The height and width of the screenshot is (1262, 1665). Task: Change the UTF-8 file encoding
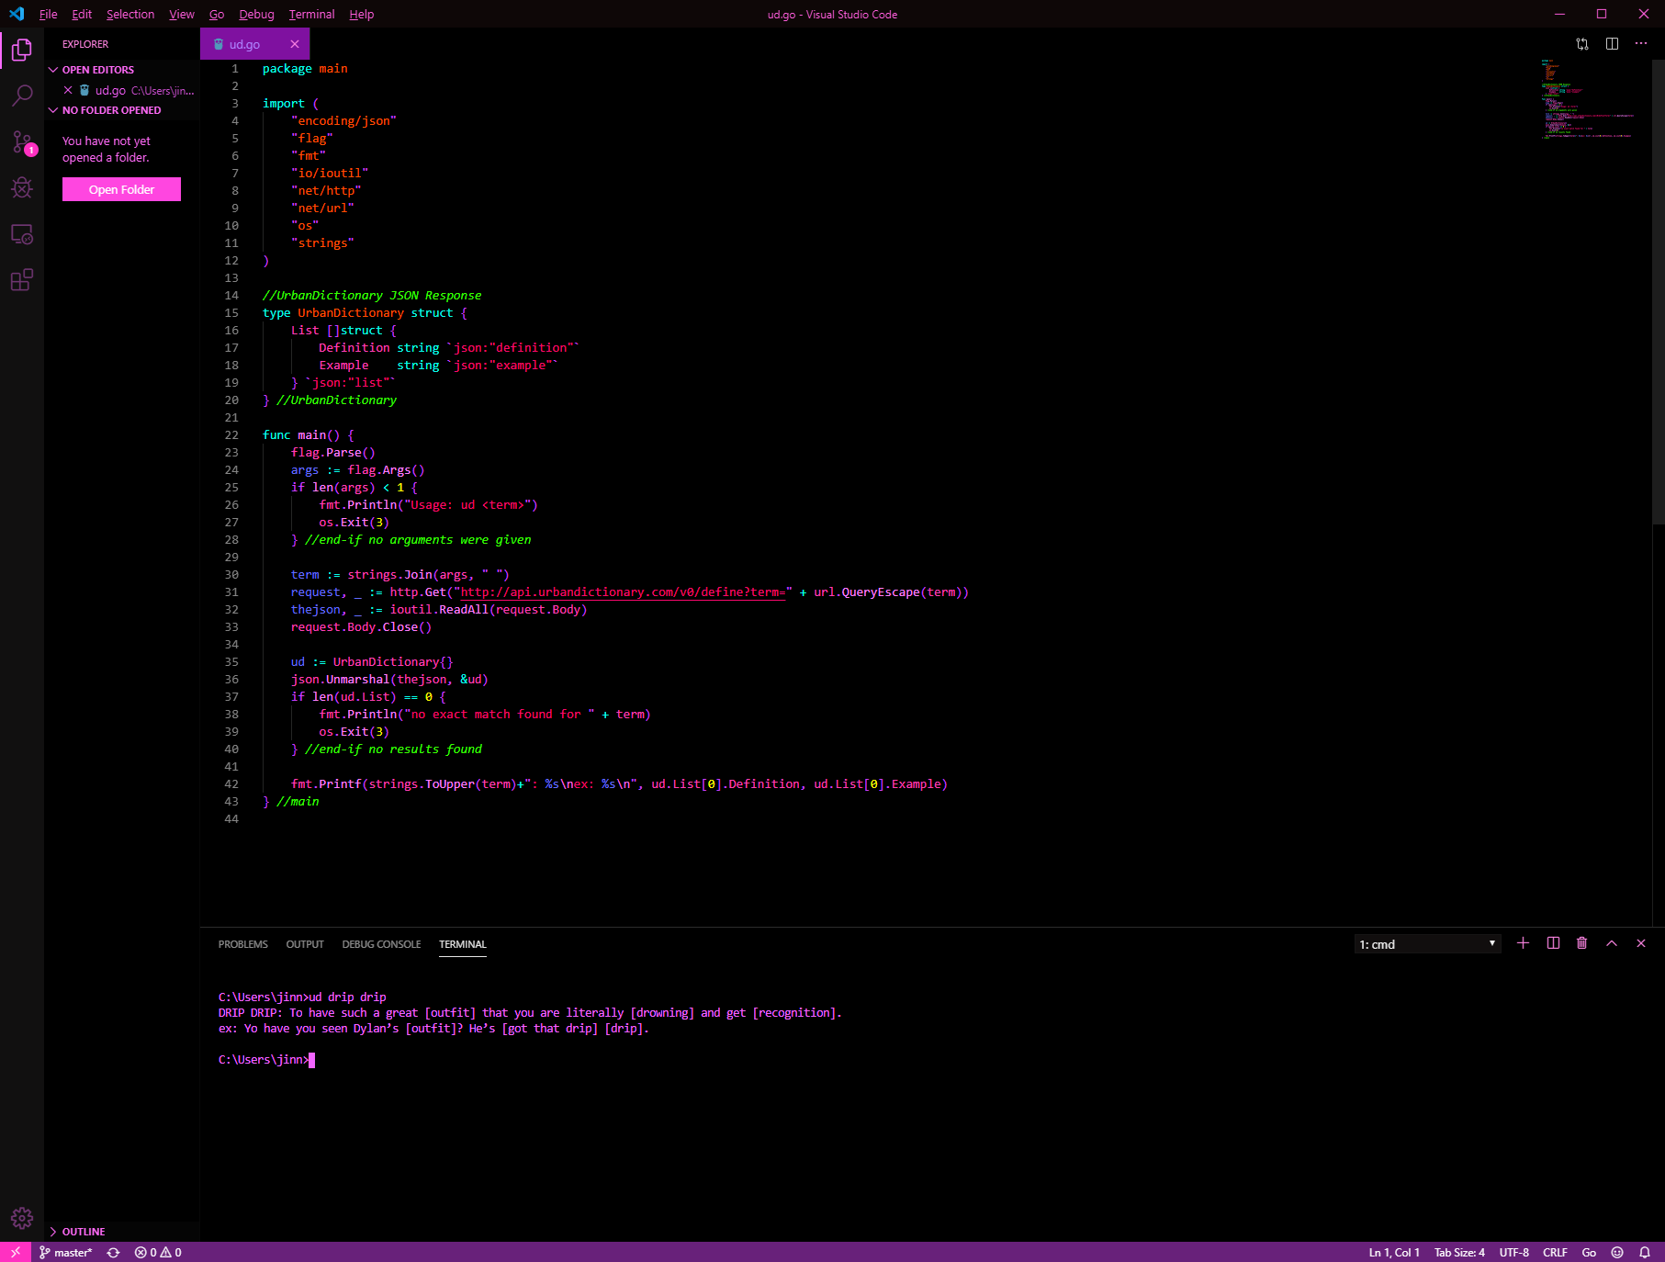click(x=1514, y=1252)
